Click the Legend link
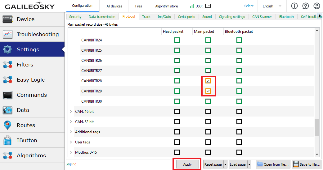This screenshot has width=323, height=170. pos(71,164)
